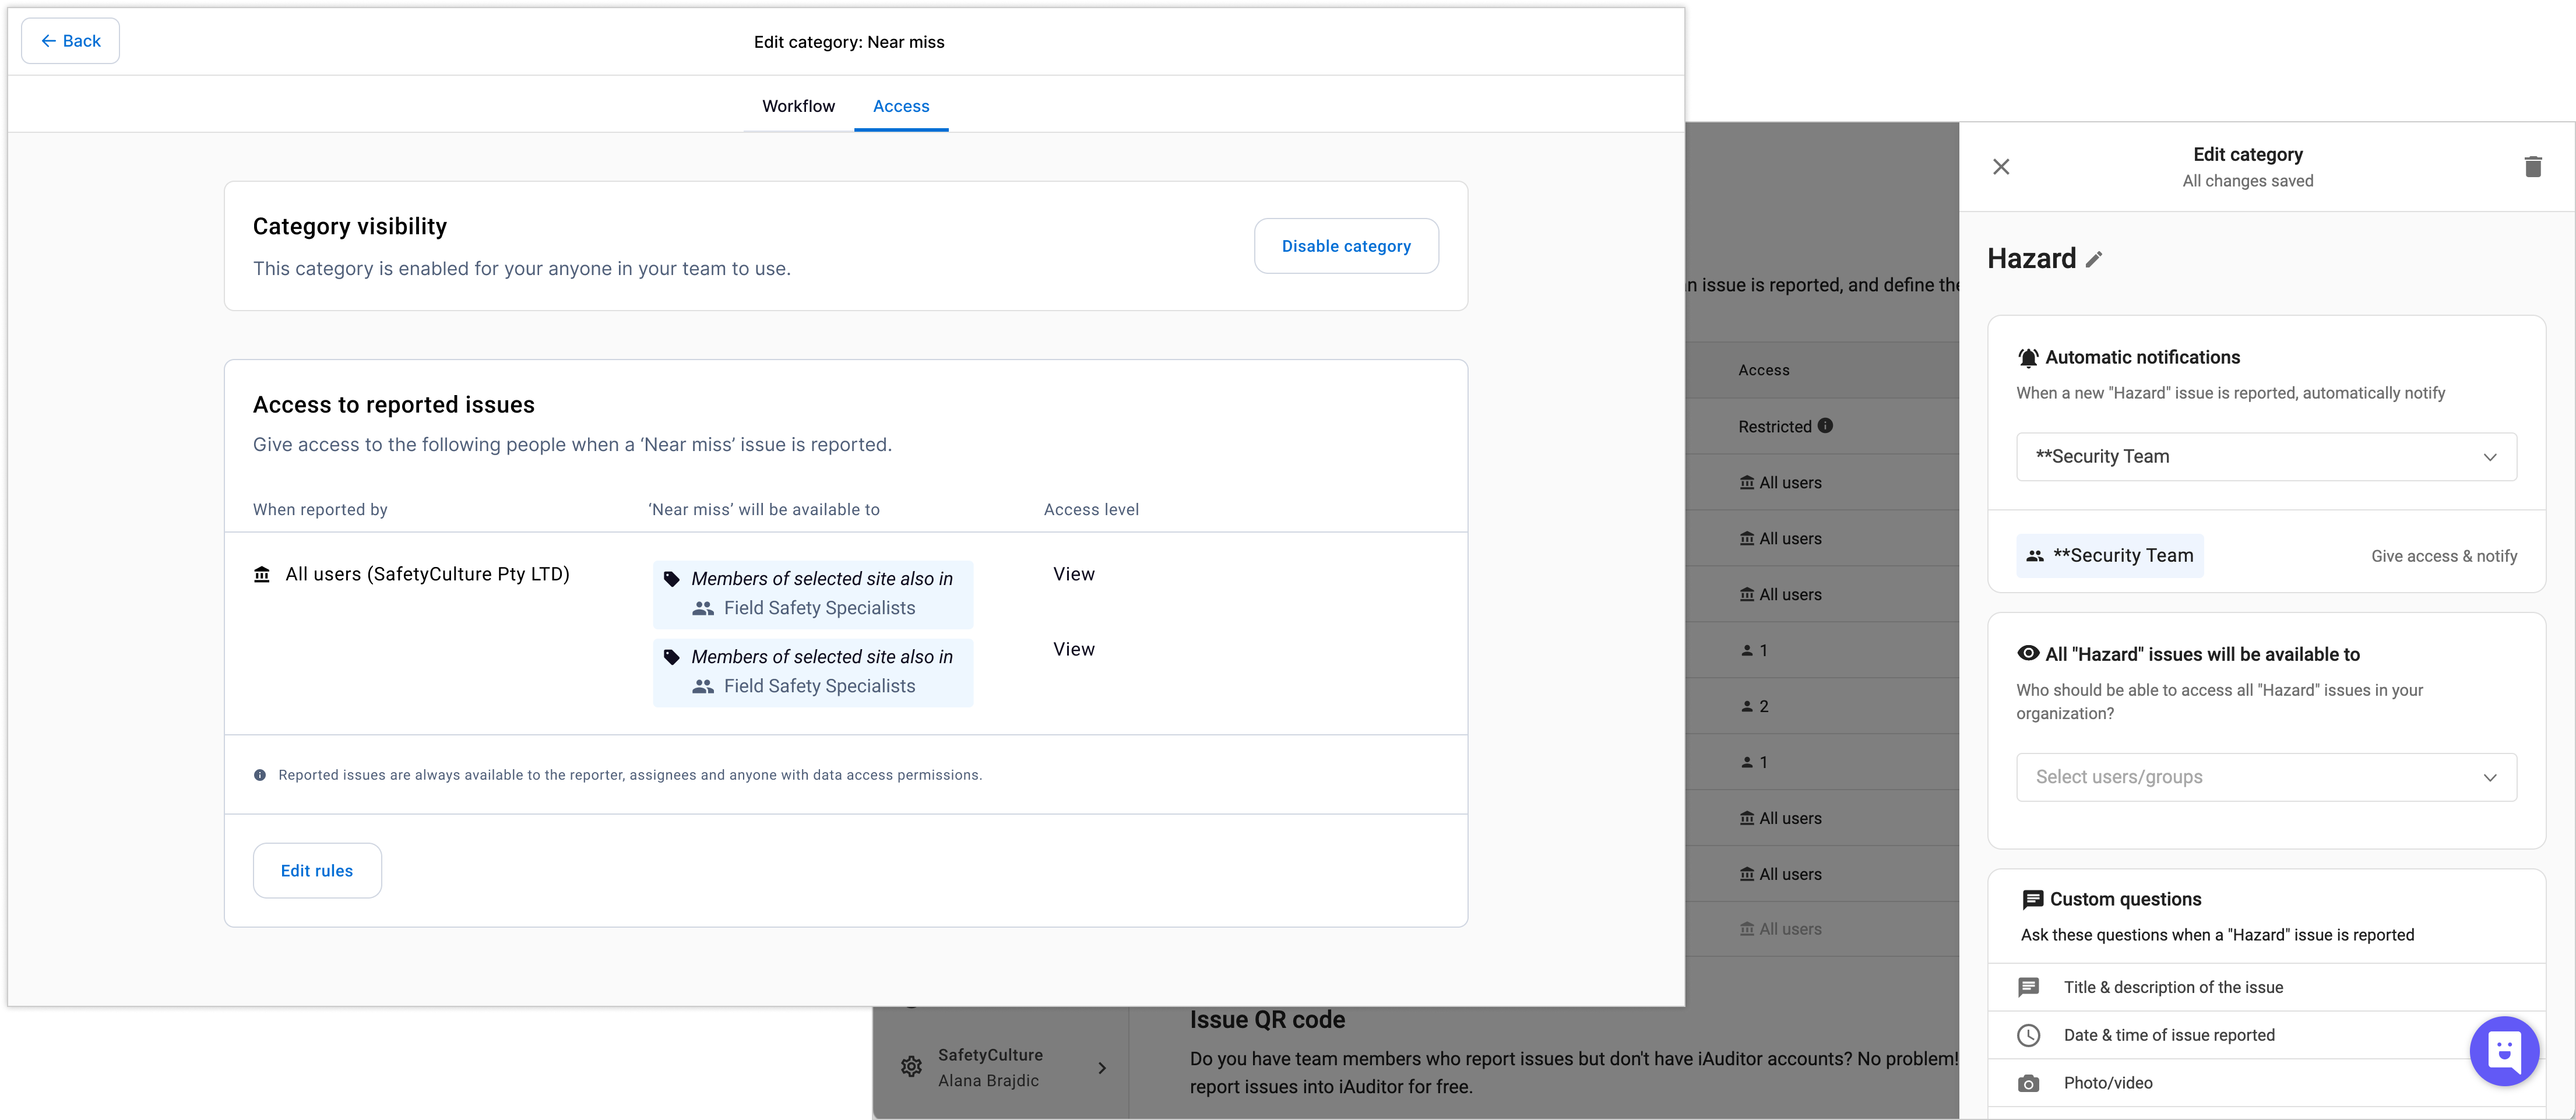Image resolution: width=2576 pixels, height=1120 pixels.
Task: Click the info icon next to Restricted
Action: pyautogui.click(x=1825, y=426)
